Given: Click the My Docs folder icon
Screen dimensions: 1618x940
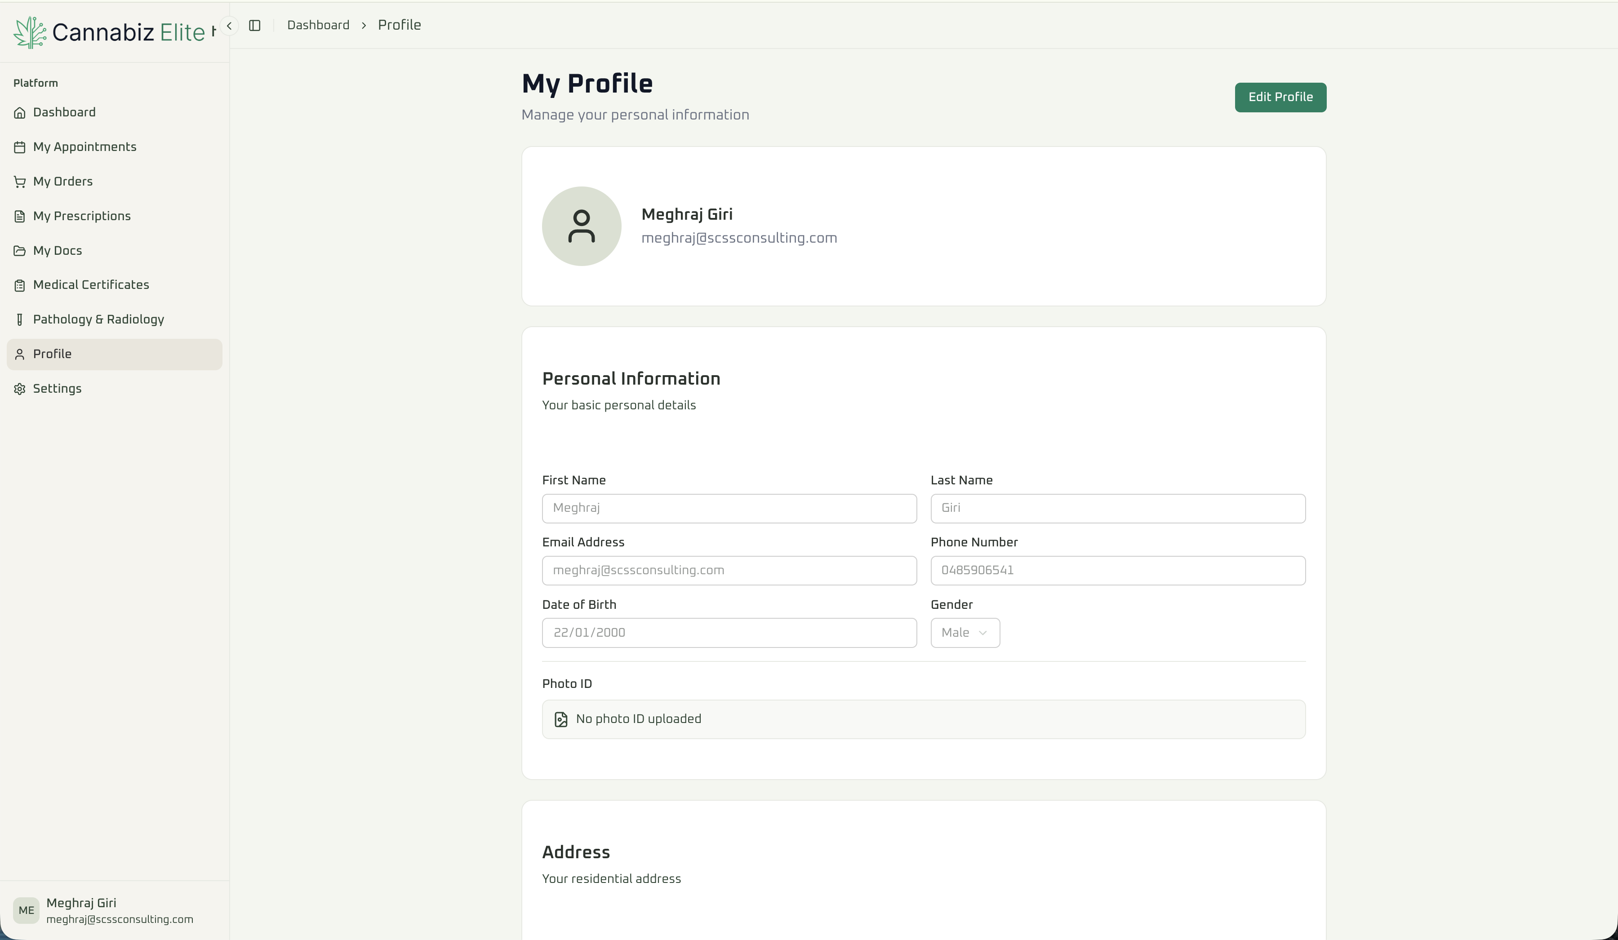Looking at the screenshot, I should click(x=20, y=250).
